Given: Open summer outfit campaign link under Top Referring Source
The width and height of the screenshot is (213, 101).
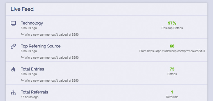Looking at the screenshot, I should (52, 58).
